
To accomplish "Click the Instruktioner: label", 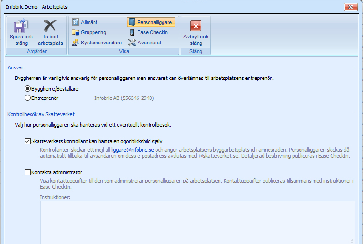I will pos(55,197).
